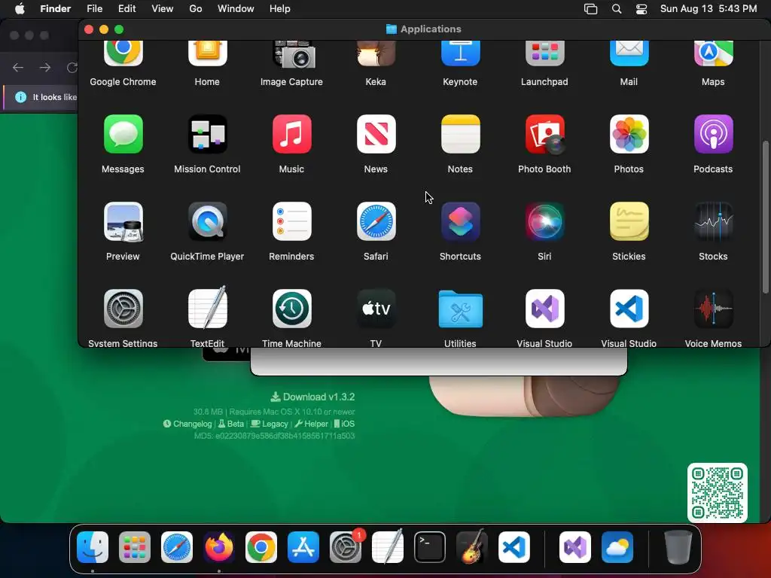Open Trash in the Dock
The image size is (771, 578).
(678, 547)
